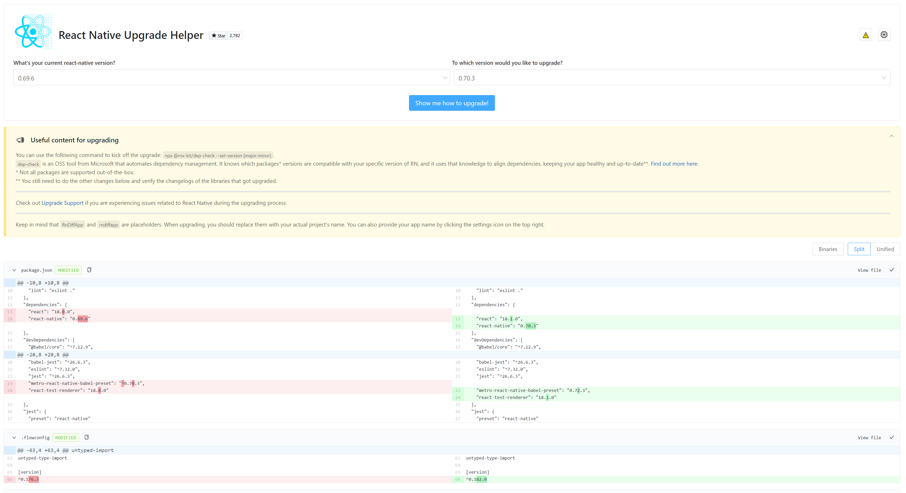Click the Binaries button
The image size is (906, 493).
tap(828, 249)
